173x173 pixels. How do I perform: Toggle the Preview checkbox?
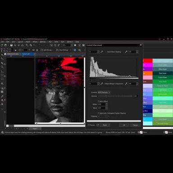click(x=88, y=125)
